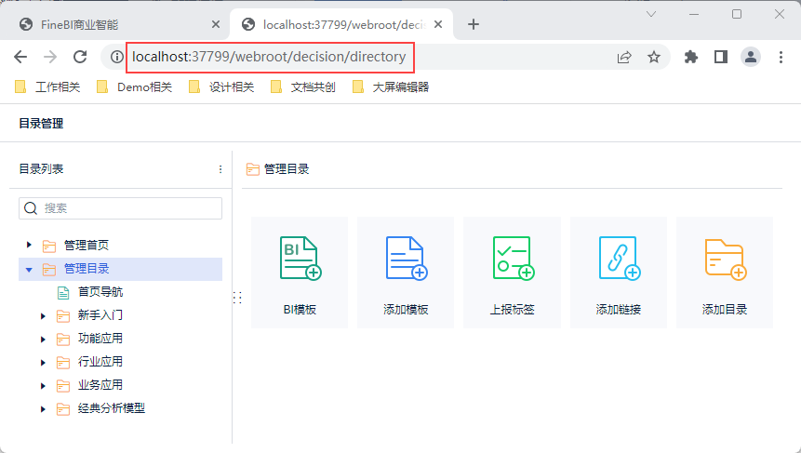Select the 管理目录 tree label

coord(87,269)
